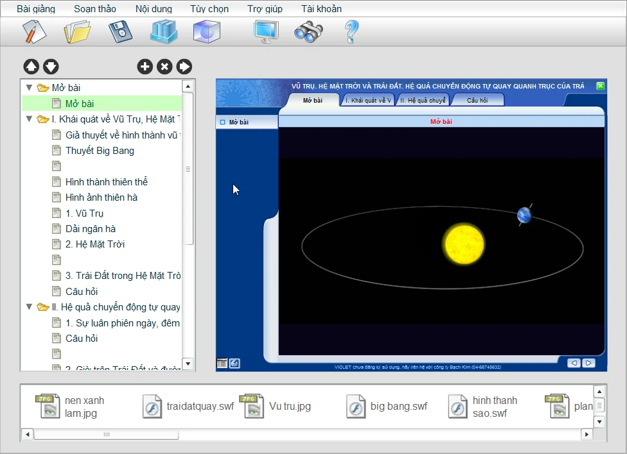This screenshot has width=627, height=454.
Task: Switch to the 'Câu hỏi' tab in preview
Action: (477, 101)
